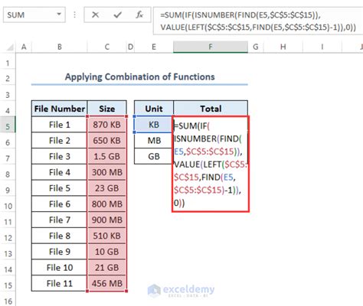
Task: Select the 'File 7' cell
Action: click(x=60, y=220)
